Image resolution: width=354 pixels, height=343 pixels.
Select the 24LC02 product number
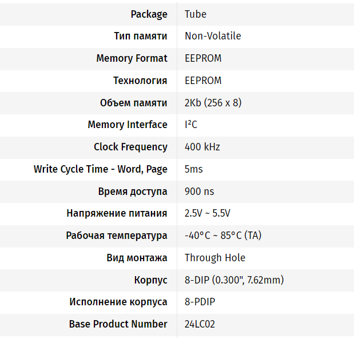[x=200, y=324]
